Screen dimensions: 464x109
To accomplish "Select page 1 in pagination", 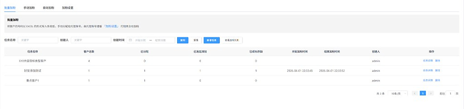I will tap(423, 93).
